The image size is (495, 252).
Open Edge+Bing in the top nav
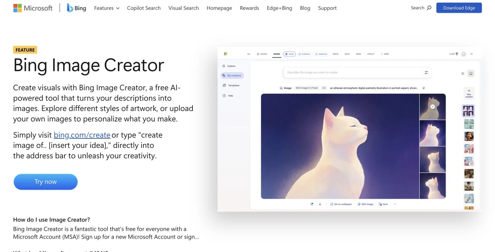click(279, 8)
